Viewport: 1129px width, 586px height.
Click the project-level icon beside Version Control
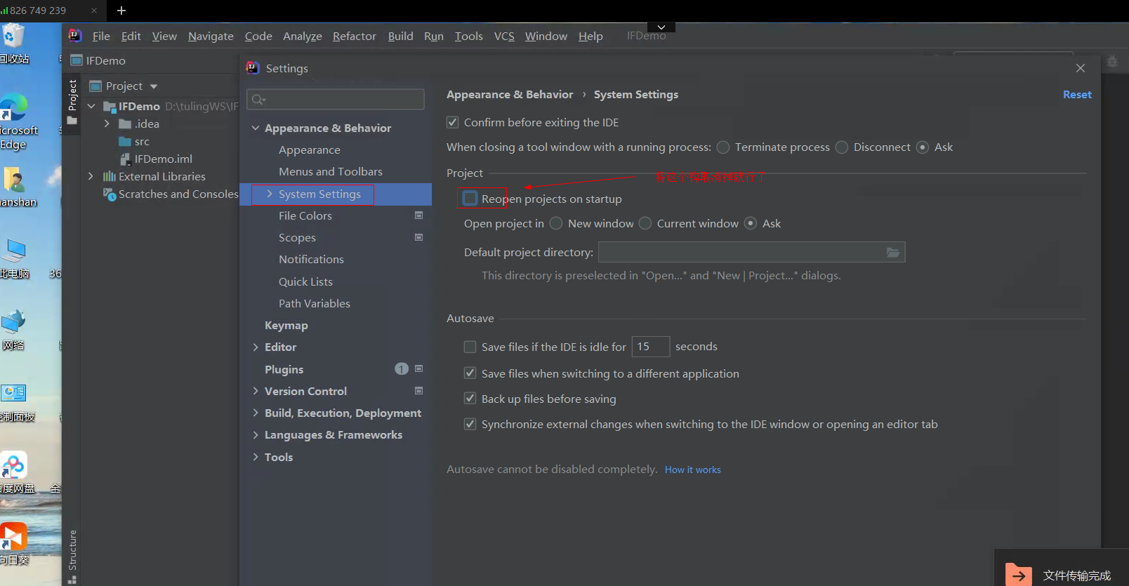click(419, 390)
